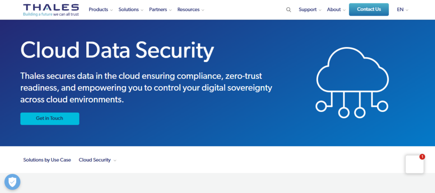The image size is (435, 193).
Task: Expand the Products menu
Action: point(101,9)
